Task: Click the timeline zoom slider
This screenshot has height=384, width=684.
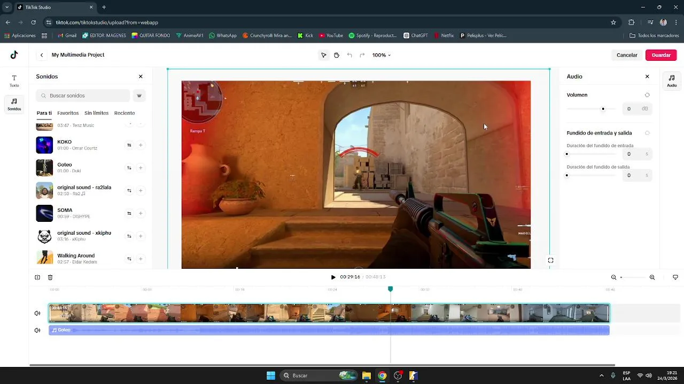Action: pos(632,277)
